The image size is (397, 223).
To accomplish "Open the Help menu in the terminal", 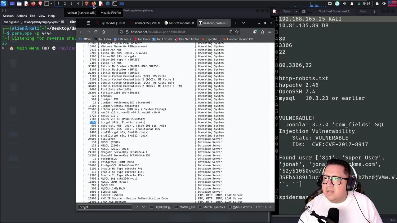I will tap(51, 16).
